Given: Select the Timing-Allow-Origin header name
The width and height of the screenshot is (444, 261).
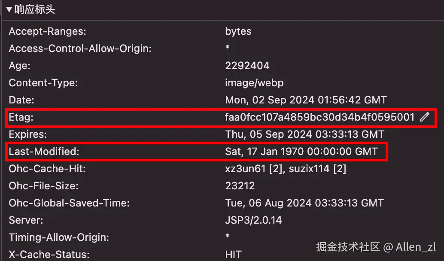Looking at the screenshot, I should click(59, 237).
